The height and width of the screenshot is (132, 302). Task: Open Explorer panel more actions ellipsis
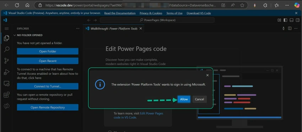tap(77, 28)
